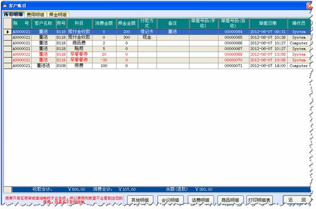Image resolution: width=316 pixels, height=209 pixels.
Task: Close the 客户账目 window
Action: point(310,6)
